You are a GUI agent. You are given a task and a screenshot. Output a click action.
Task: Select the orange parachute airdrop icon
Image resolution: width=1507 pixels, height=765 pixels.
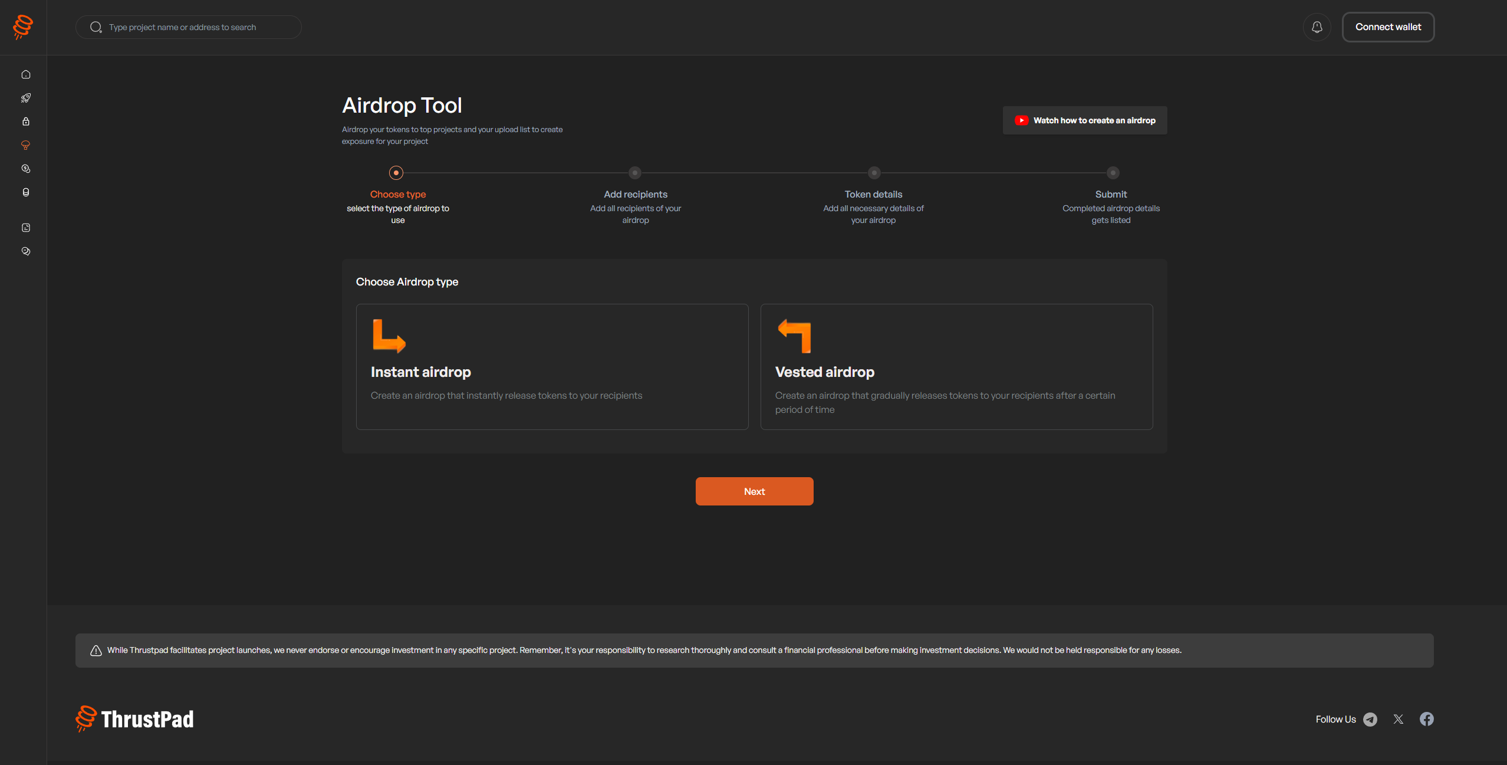click(x=26, y=145)
